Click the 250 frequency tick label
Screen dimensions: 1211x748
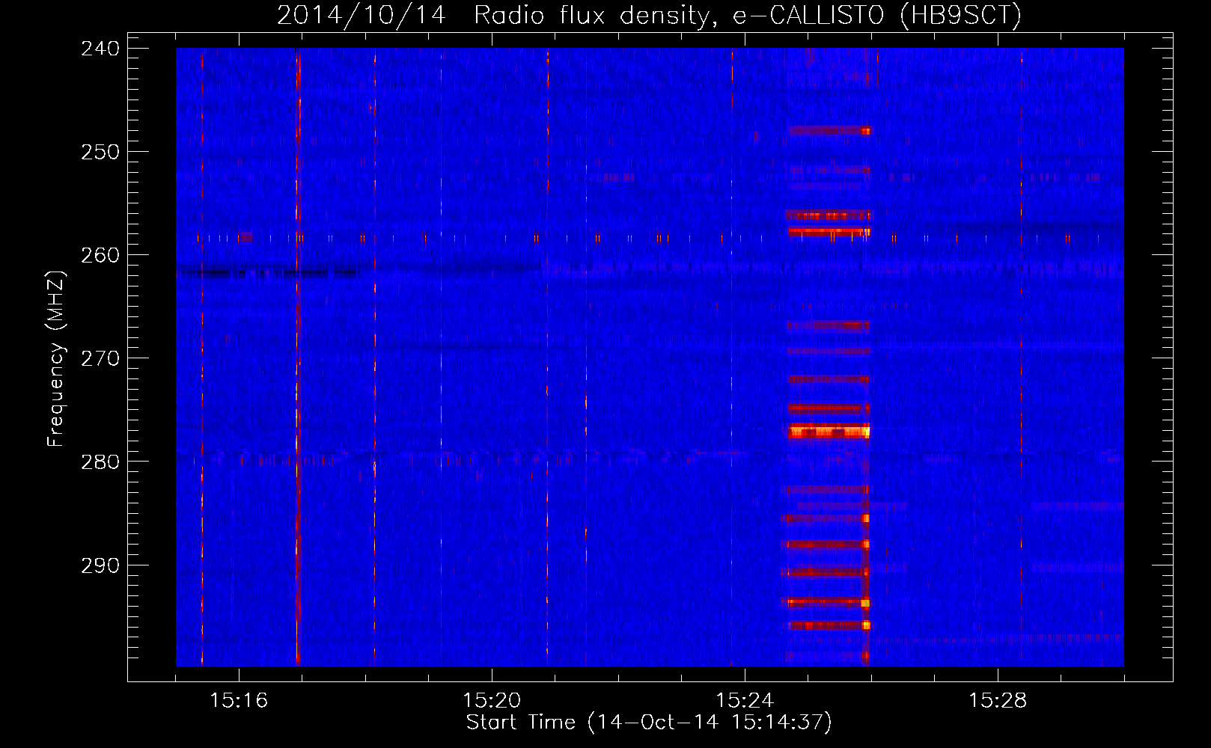click(x=100, y=152)
